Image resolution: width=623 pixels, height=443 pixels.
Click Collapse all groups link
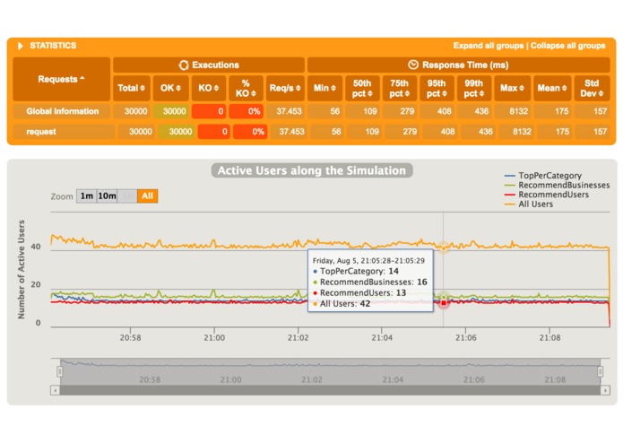click(567, 46)
